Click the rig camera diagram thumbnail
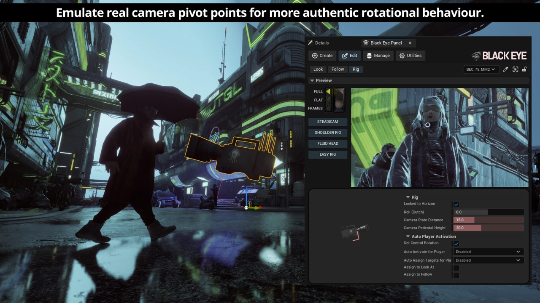The image size is (540, 303). (354, 231)
